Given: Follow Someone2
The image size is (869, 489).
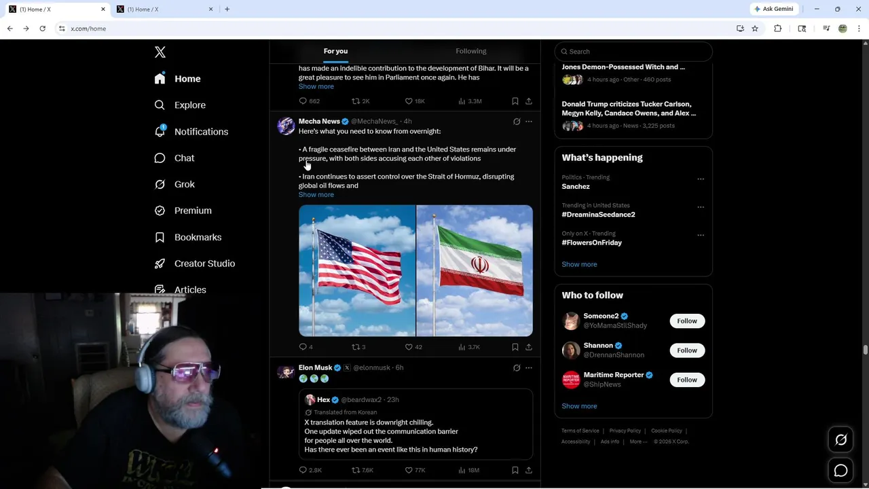Looking at the screenshot, I should pyautogui.click(x=687, y=321).
